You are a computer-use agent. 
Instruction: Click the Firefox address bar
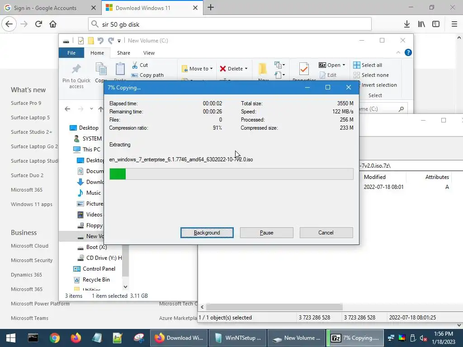pos(230,24)
